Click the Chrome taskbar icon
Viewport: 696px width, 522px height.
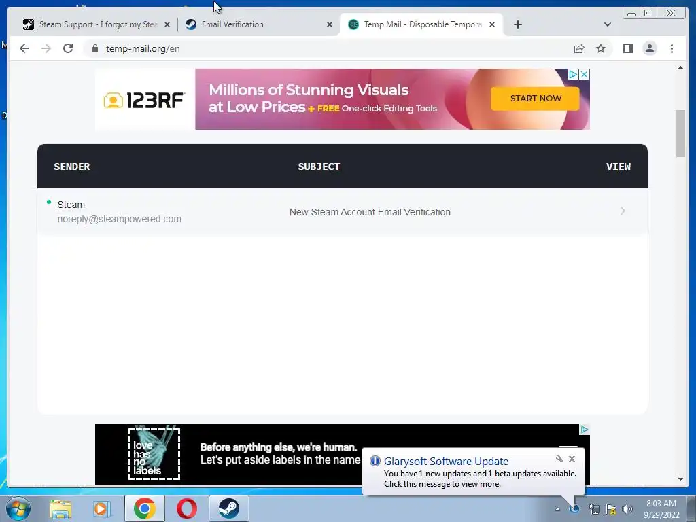tap(144, 508)
